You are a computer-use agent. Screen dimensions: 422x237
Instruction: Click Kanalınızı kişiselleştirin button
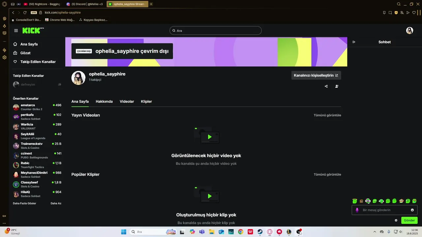(316, 75)
